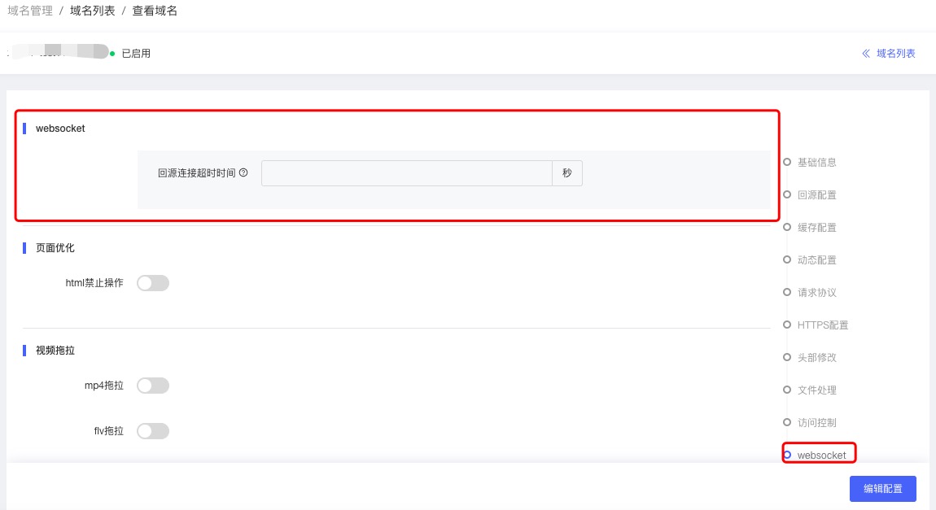The height and width of the screenshot is (510, 936).
Task: Open 域名管理 in the breadcrumb
Action: point(30,11)
